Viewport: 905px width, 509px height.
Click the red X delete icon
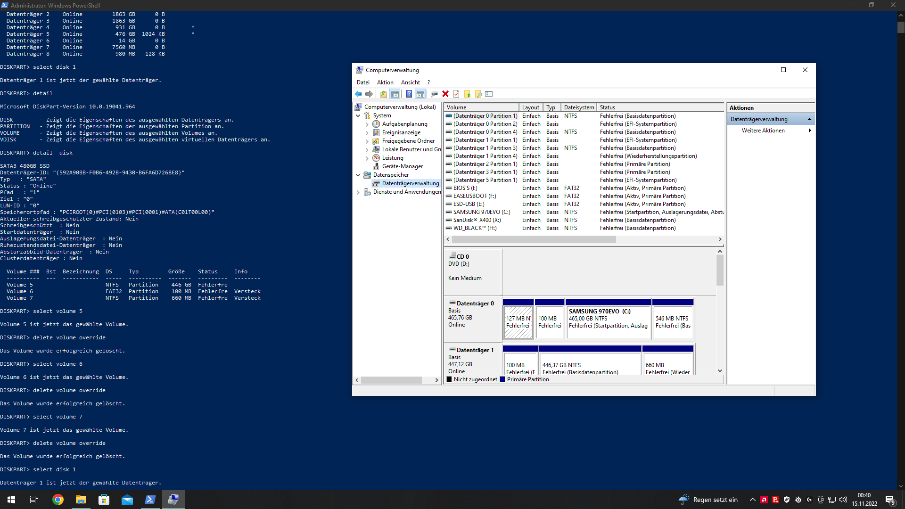[445, 94]
